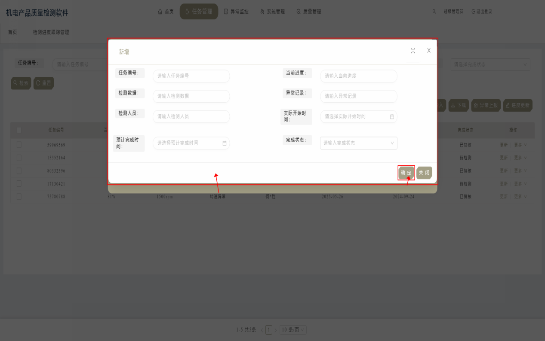
Task: Open calendar icon for 预计完成时间 field
Action: (224, 143)
